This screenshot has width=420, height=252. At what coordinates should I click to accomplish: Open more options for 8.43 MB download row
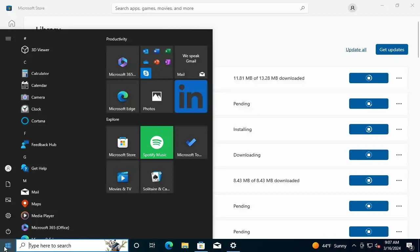click(x=399, y=180)
